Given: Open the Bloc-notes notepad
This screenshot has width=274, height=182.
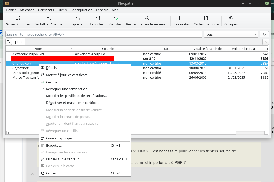Looking at the screenshot, I should coord(181,21).
